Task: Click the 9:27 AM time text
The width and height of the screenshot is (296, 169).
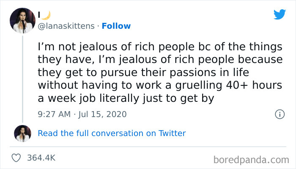Action: click(54, 114)
